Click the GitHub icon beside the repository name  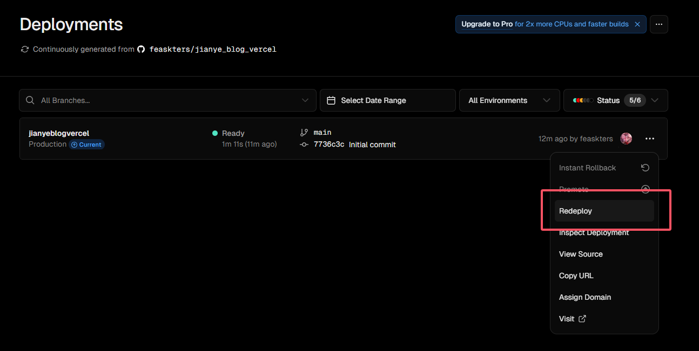click(141, 49)
